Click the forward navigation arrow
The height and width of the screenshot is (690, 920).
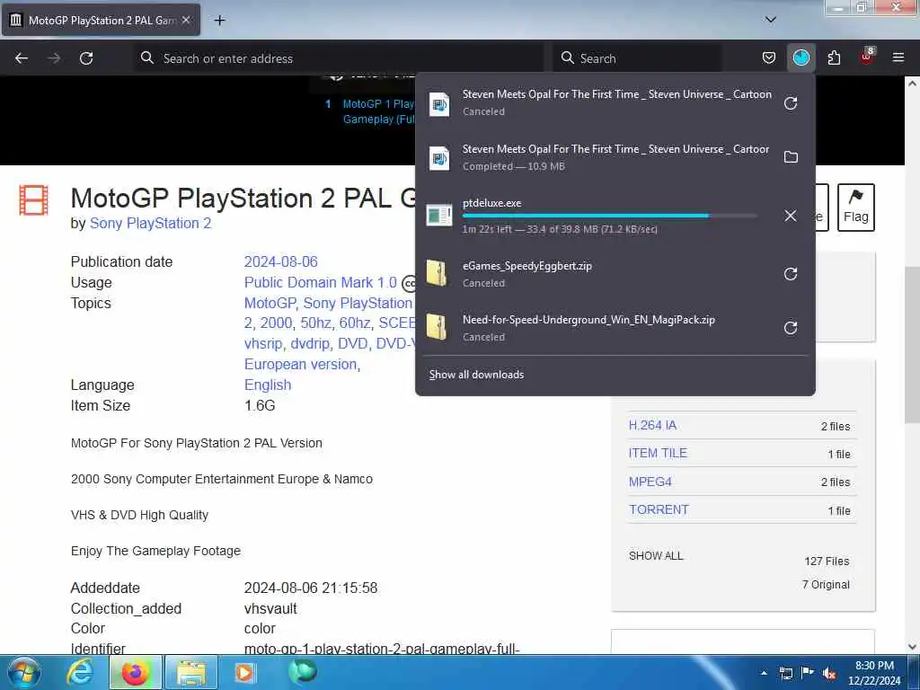54,58
